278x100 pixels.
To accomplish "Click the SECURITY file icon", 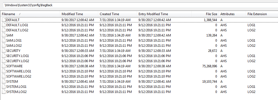I will coord(4,51).
